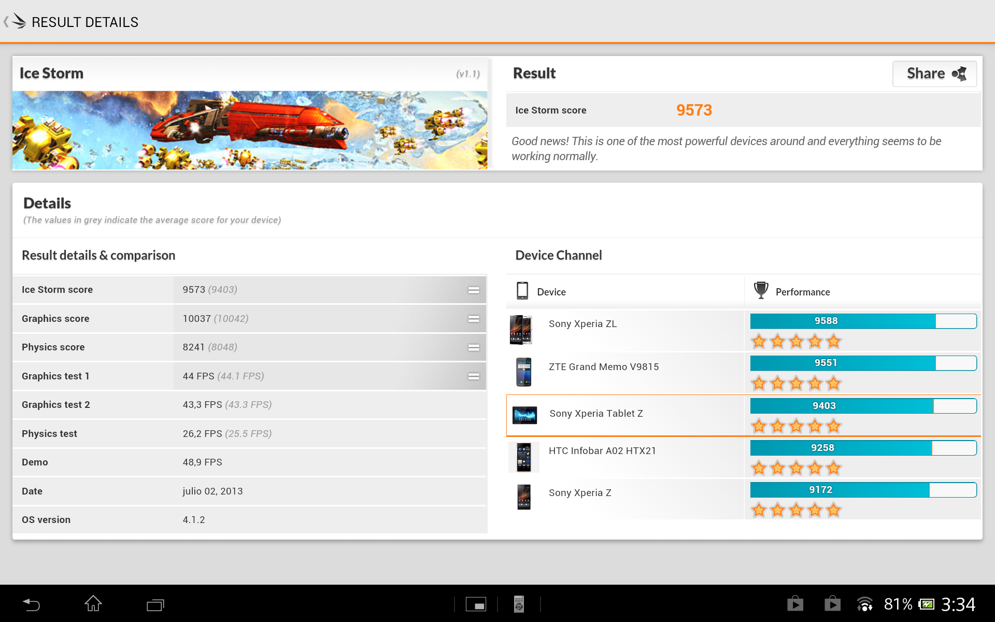The height and width of the screenshot is (622, 995).
Task: Open the recent apps icon
Action: 155,604
